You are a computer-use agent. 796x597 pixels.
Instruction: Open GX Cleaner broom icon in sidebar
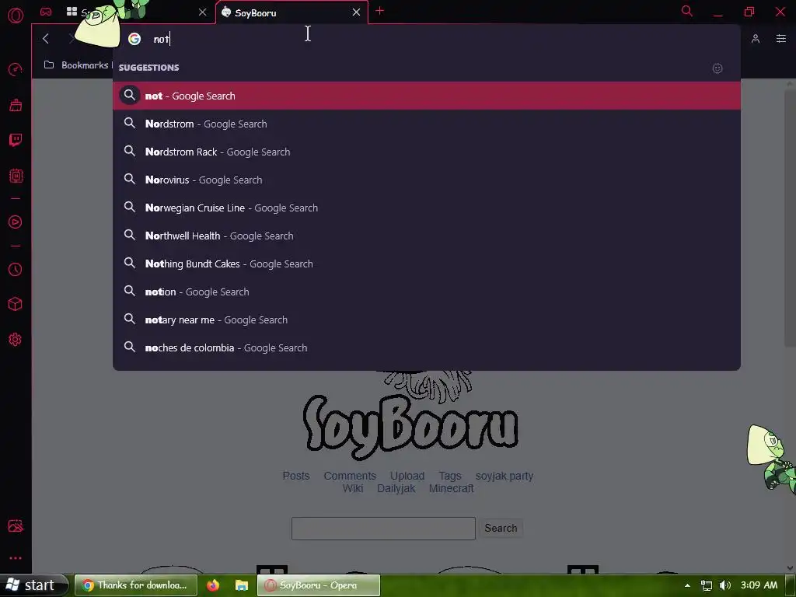(16, 105)
